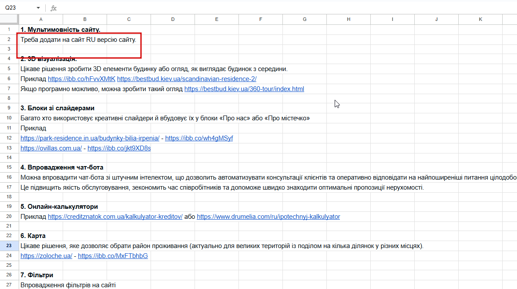The image size is (517, 289).
Task: Click the heading '5. Онлайн-калькулятори'
Action: [59, 207]
